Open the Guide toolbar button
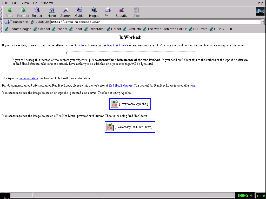The height and width of the screenshot is (199, 266). (79, 12)
